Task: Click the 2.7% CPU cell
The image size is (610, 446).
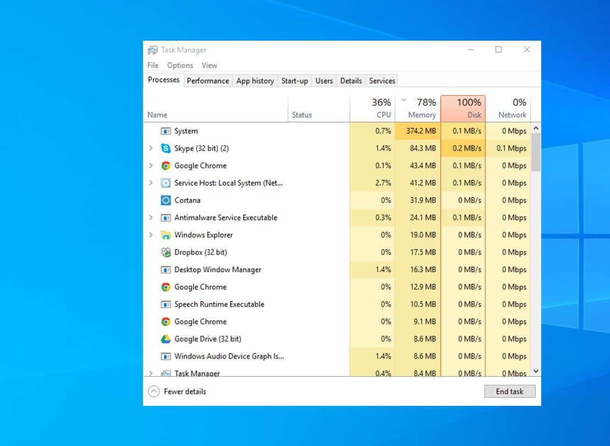Action: 373,183
